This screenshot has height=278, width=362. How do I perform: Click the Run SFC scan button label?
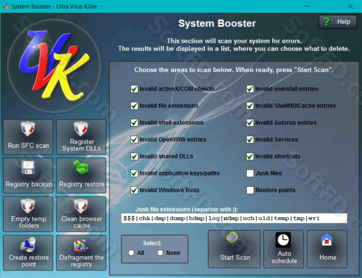pyautogui.click(x=29, y=145)
